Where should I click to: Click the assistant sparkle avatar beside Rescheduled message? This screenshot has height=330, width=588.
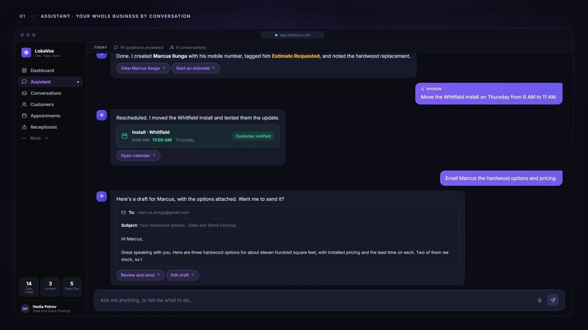coord(102,115)
